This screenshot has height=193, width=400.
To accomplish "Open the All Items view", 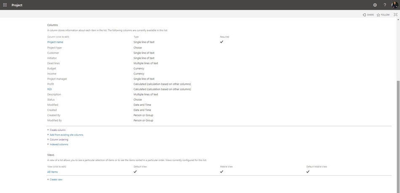I will [x=53, y=172].
